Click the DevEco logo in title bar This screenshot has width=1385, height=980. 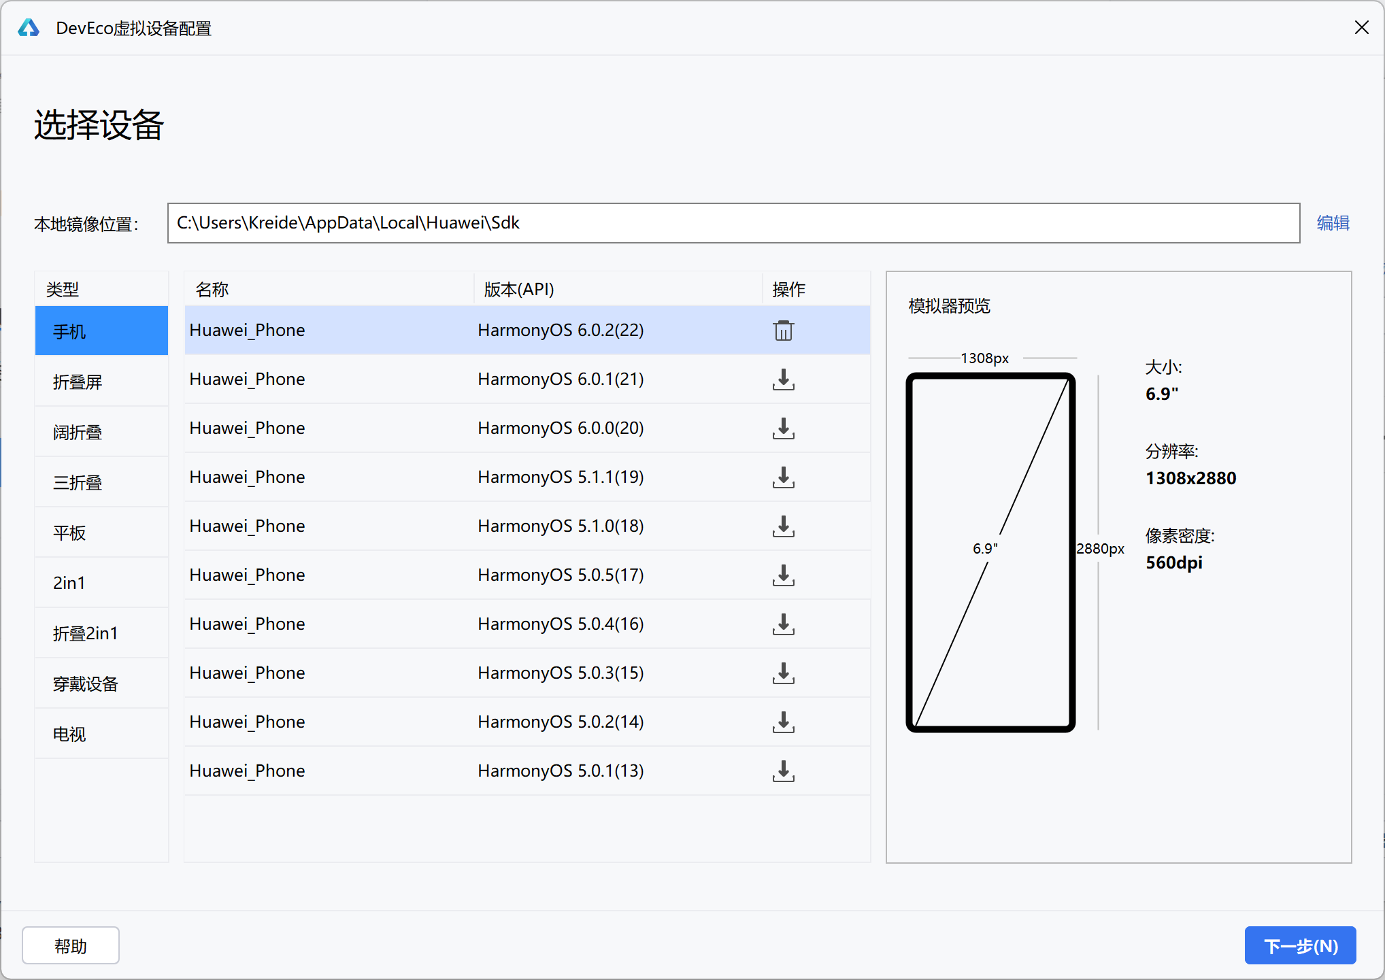(29, 28)
